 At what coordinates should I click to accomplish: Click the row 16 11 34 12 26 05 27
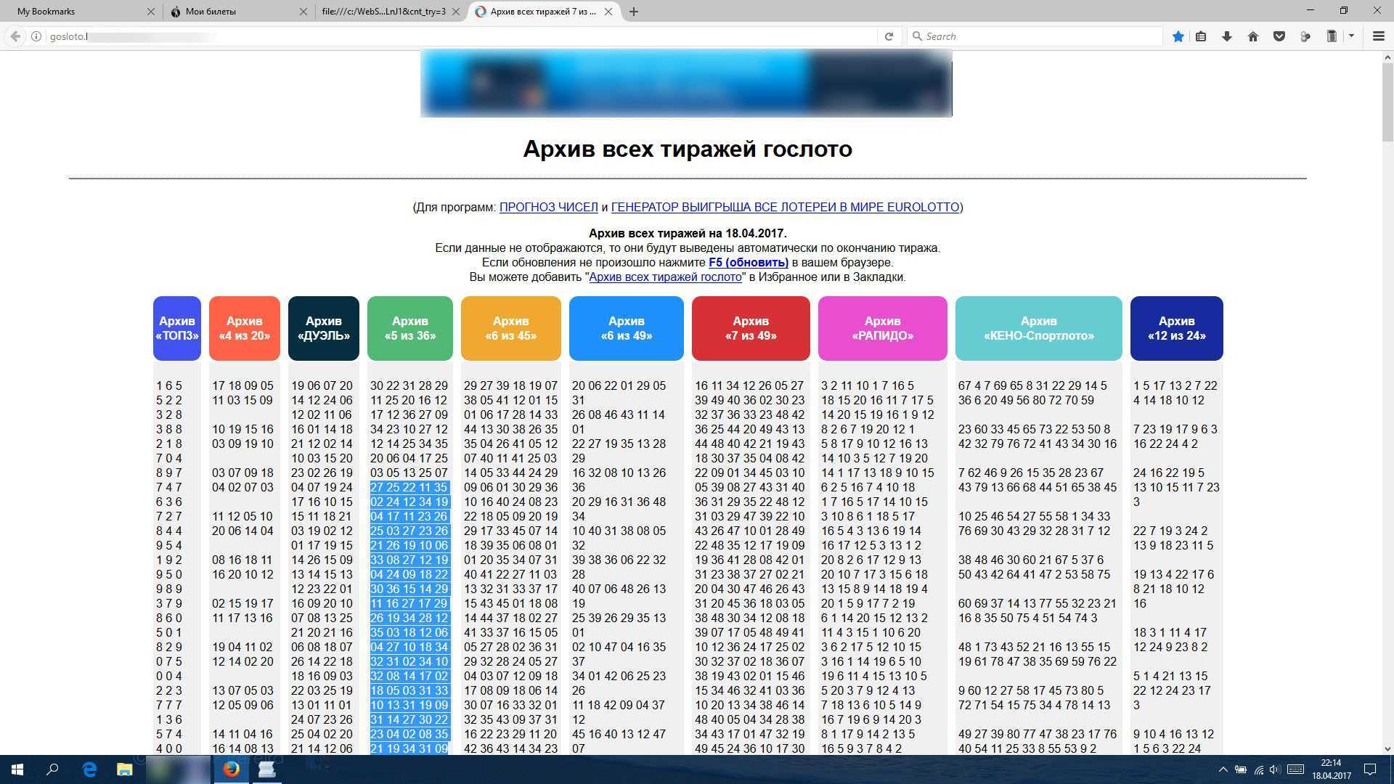(x=749, y=386)
